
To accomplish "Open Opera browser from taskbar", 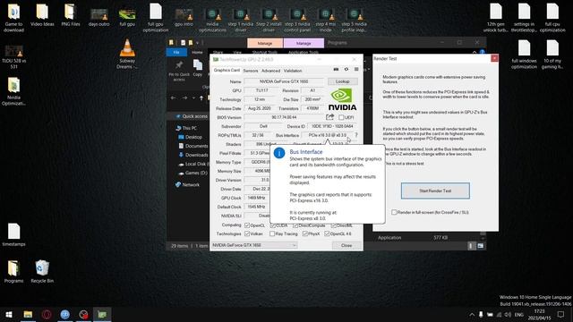I will [47, 314].
